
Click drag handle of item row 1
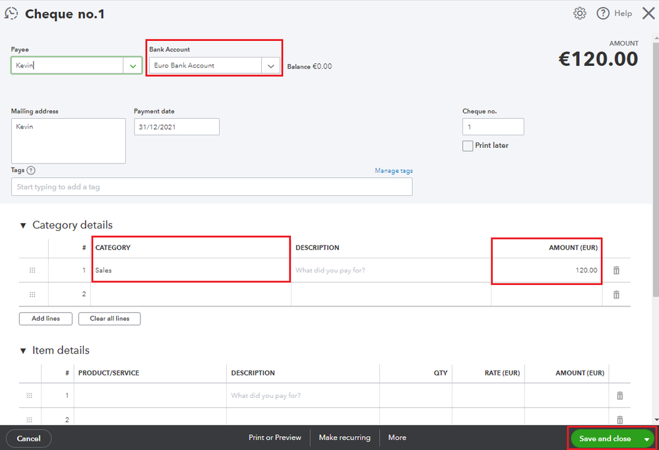click(x=30, y=395)
